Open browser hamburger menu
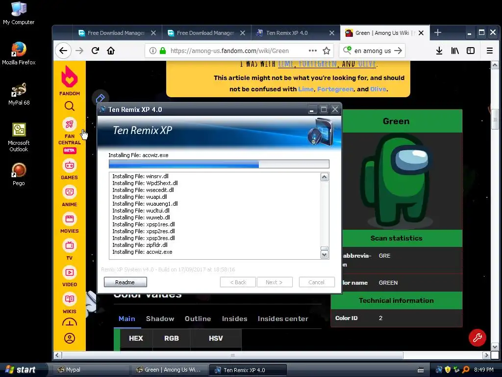 [490, 51]
